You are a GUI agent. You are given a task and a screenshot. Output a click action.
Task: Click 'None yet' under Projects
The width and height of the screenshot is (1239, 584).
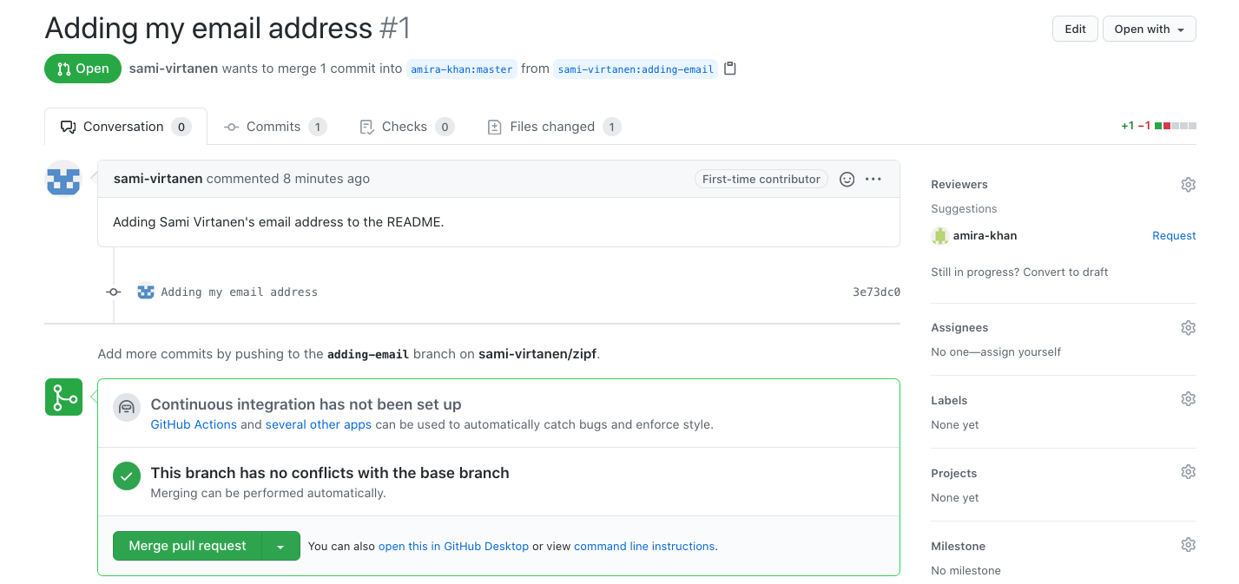955,497
